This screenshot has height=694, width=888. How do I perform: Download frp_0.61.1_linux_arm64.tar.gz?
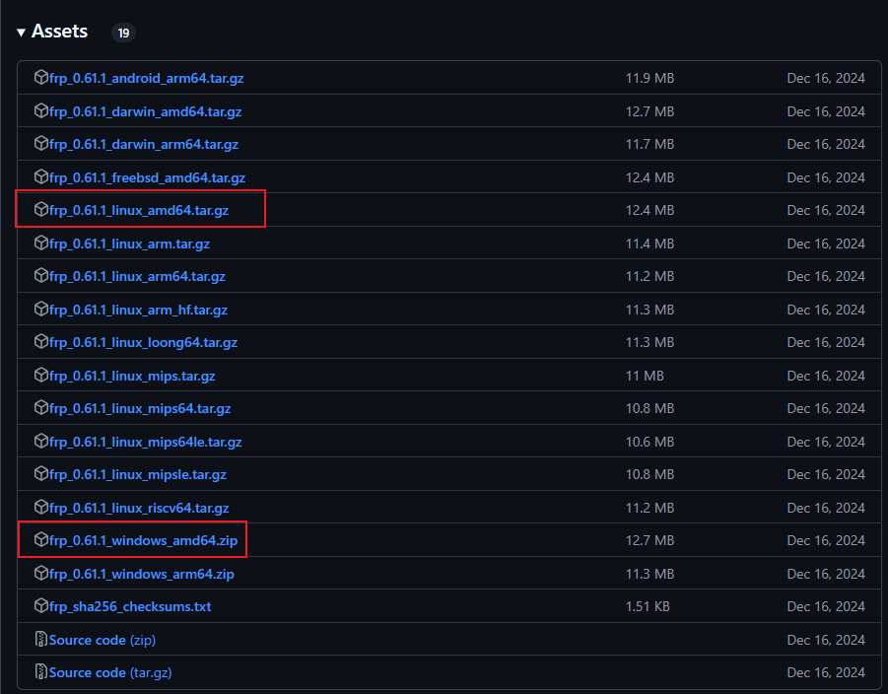click(x=137, y=276)
